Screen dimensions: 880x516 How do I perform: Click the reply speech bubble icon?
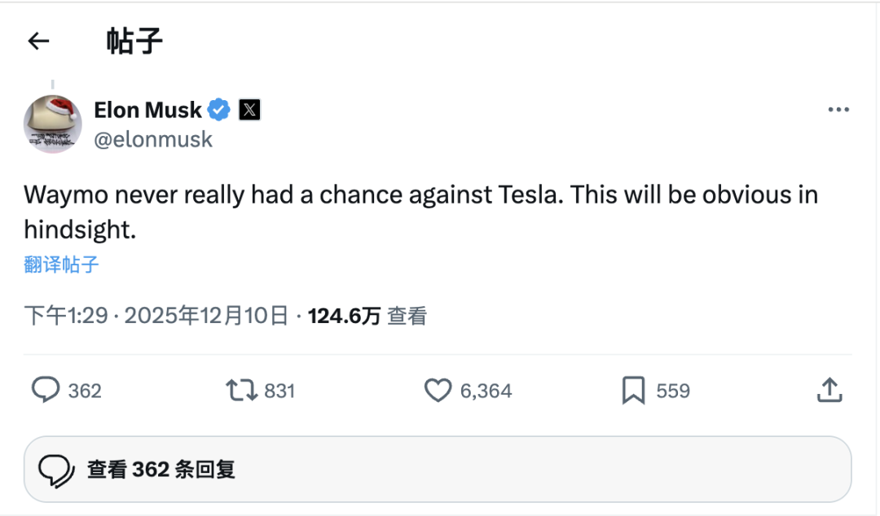(46, 391)
